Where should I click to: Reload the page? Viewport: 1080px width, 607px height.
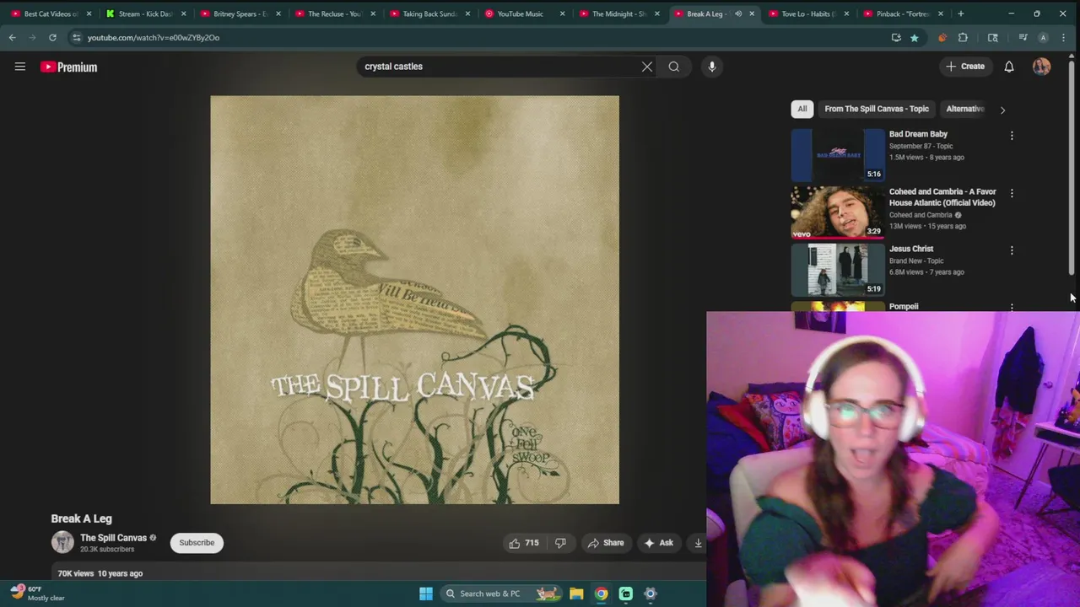click(x=52, y=37)
